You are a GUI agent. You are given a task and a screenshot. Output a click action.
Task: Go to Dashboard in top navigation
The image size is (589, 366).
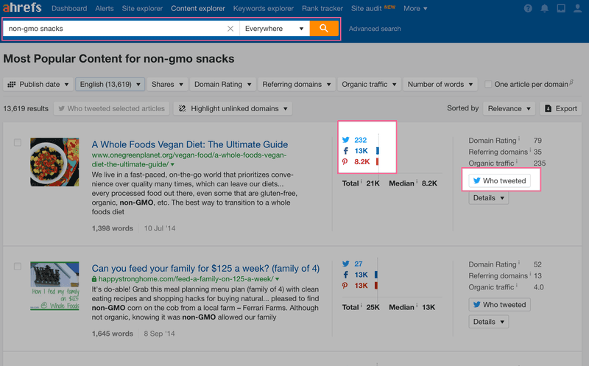tap(69, 8)
